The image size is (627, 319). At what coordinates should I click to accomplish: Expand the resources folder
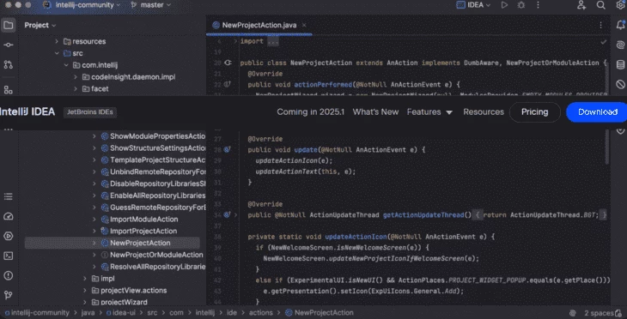pyautogui.click(x=57, y=41)
